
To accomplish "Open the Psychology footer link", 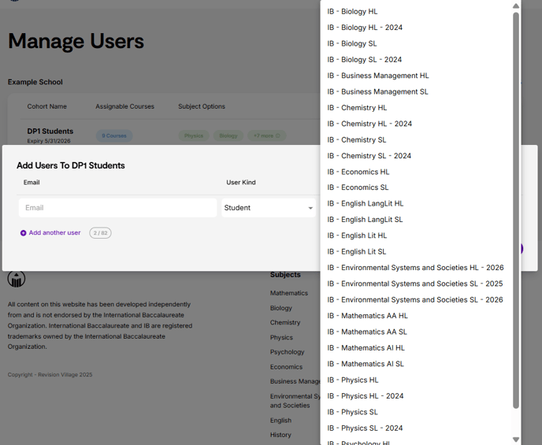I will [x=288, y=352].
